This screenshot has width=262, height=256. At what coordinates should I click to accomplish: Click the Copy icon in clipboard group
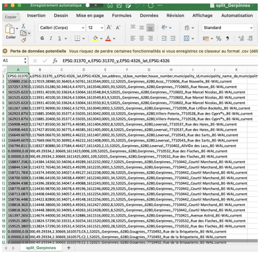click(23, 33)
